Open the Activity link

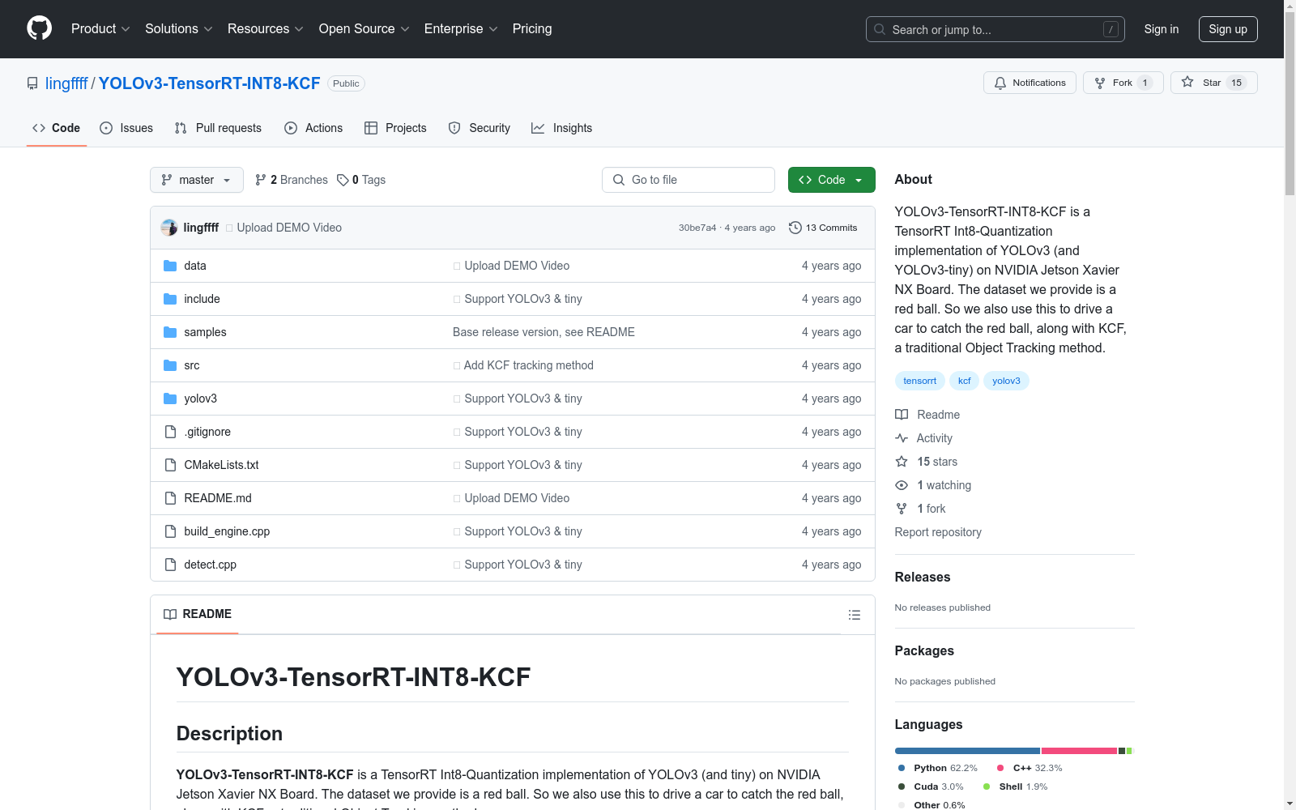point(924,438)
